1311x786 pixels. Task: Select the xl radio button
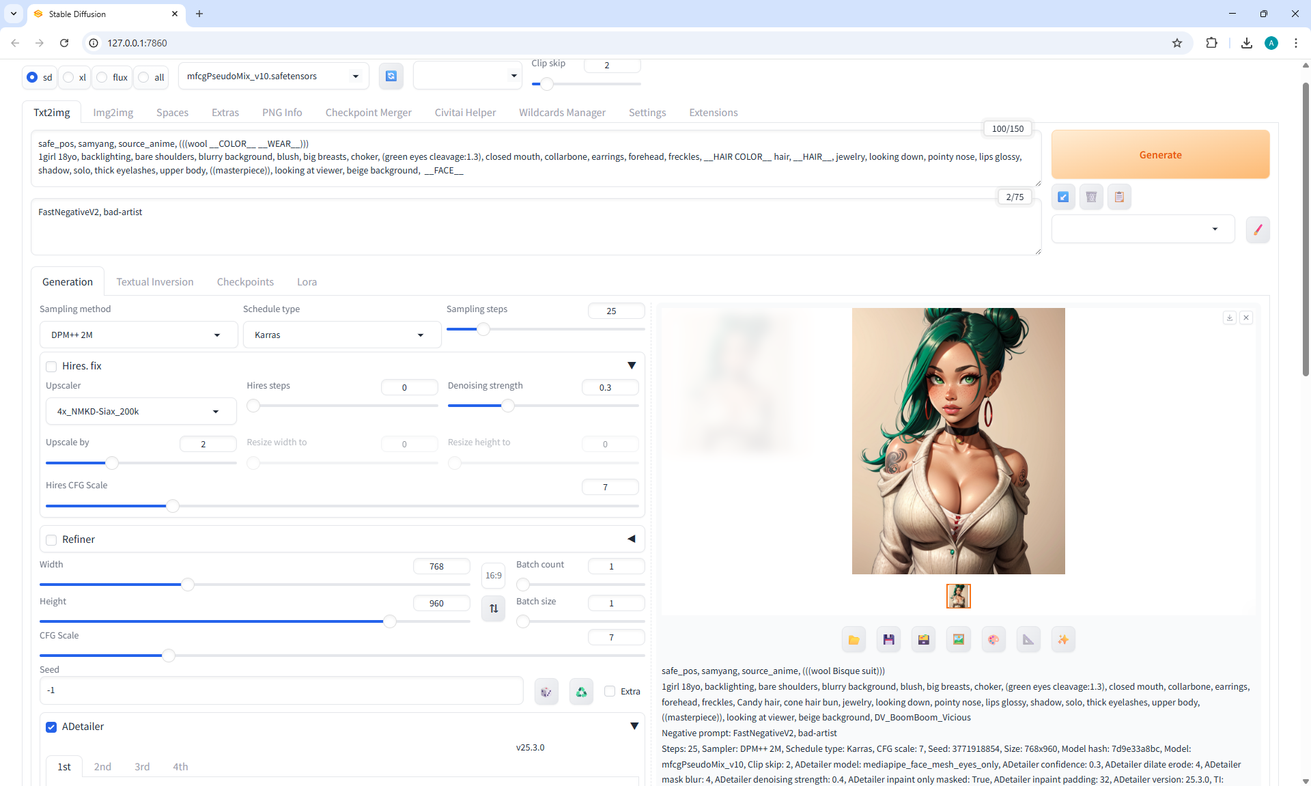point(68,77)
